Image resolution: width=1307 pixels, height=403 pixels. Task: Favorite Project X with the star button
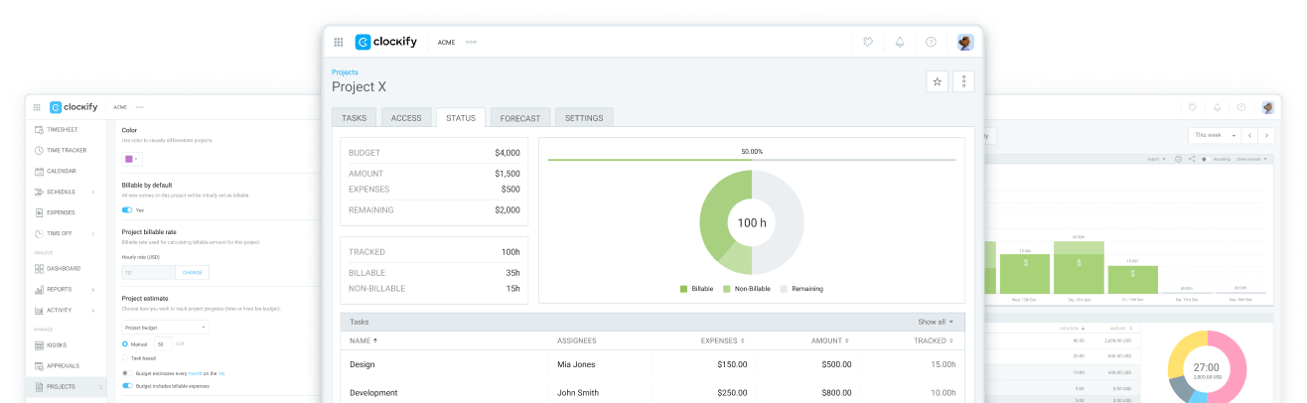(937, 82)
